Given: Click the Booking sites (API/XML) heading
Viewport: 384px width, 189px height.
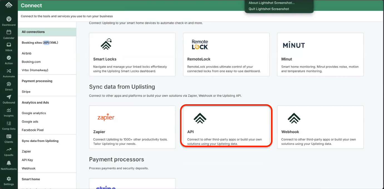Looking at the screenshot, I should coord(40,43).
